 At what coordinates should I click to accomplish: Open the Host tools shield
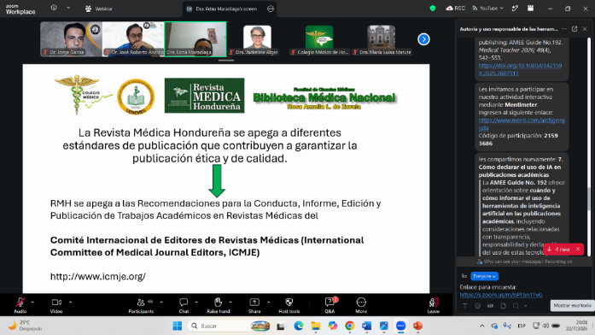(289, 305)
